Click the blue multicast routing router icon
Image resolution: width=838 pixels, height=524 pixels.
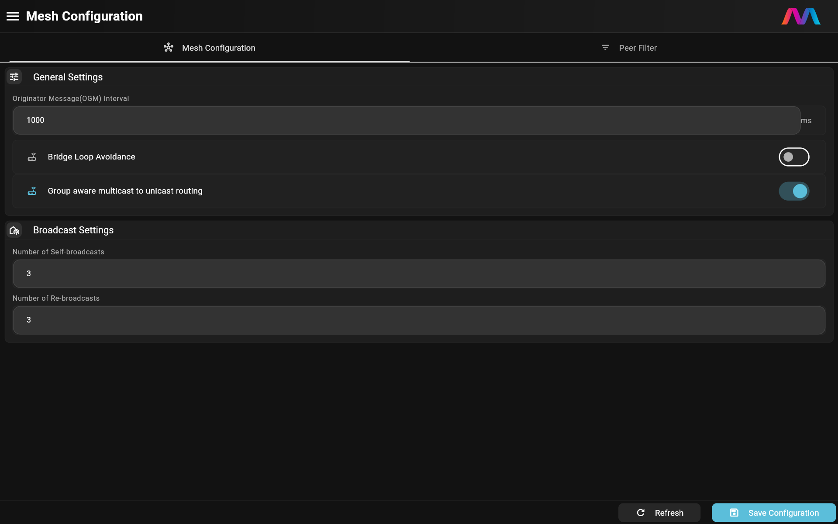pyautogui.click(x=32, y=191)
